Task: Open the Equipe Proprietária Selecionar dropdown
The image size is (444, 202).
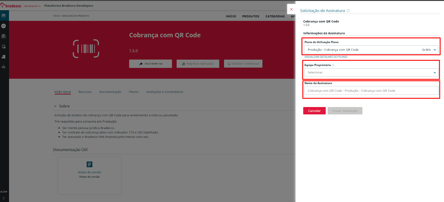Action: coord(371,72)
